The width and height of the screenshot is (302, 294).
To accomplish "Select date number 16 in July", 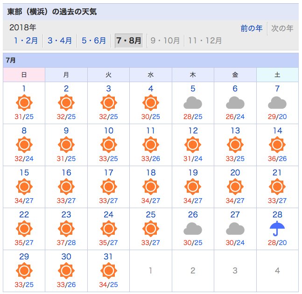I will coord(66,173).
